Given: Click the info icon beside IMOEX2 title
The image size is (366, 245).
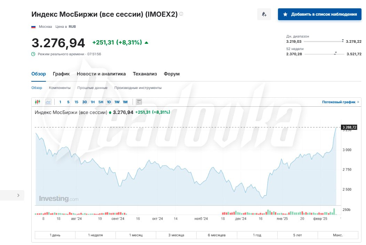Looking at the screenshot, I should 181,14.
